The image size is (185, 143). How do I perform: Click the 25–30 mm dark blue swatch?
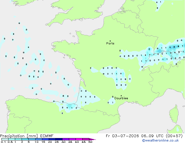(59, 139)
